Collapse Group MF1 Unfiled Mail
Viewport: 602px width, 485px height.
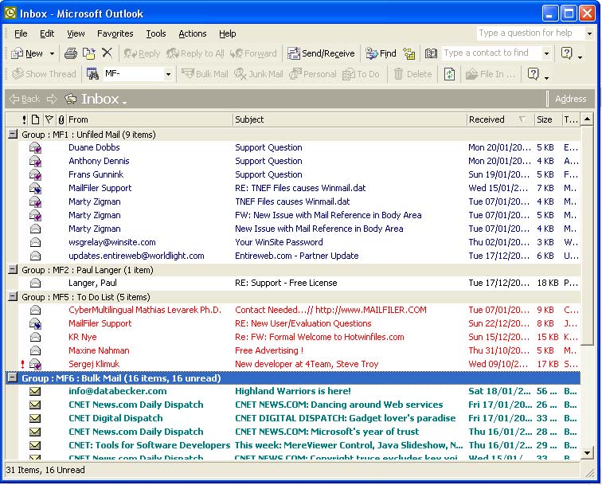[x=13, y=134]
